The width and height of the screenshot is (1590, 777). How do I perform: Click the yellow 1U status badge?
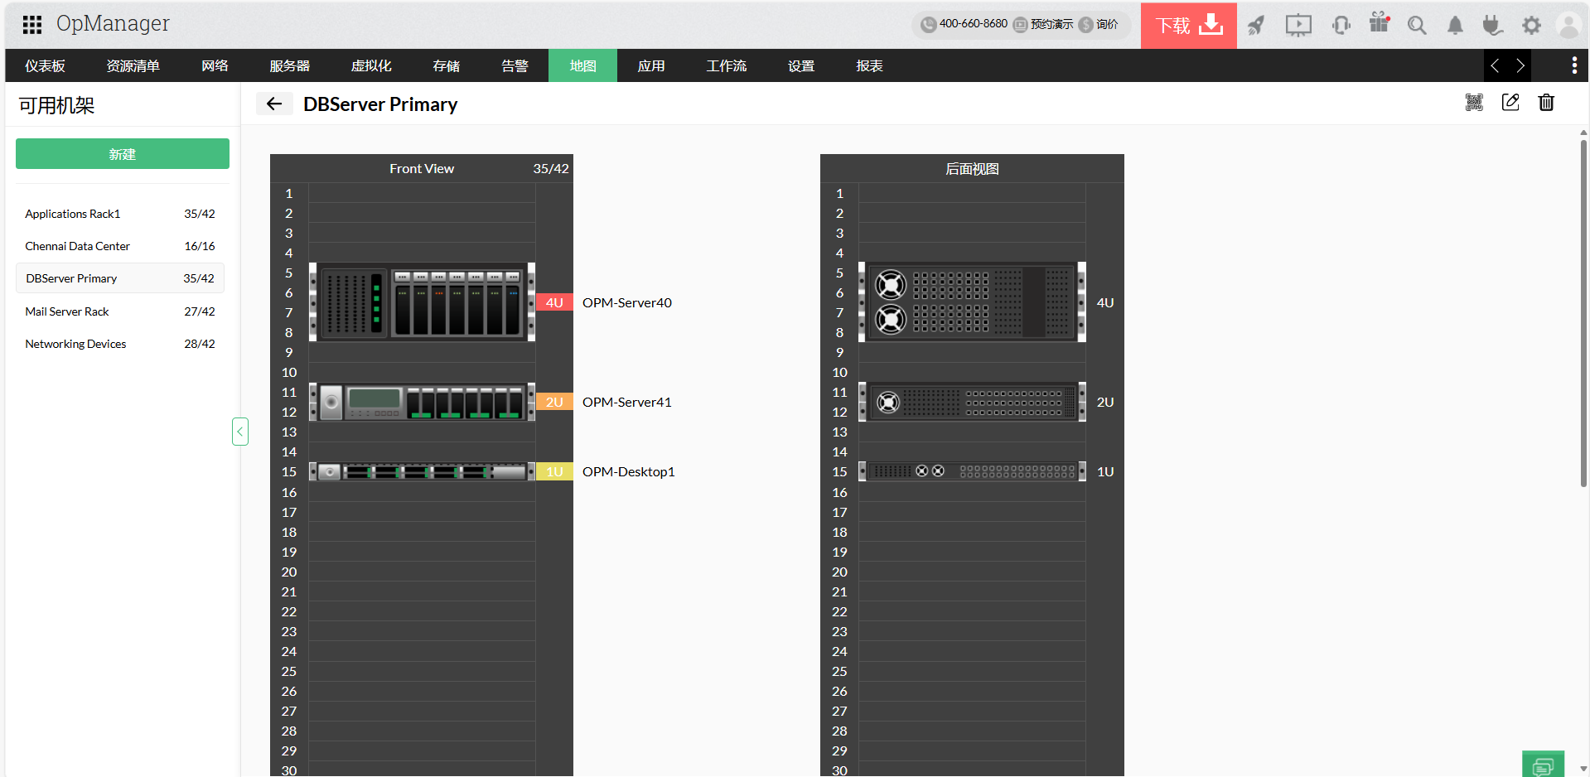(x=554, y=471)
